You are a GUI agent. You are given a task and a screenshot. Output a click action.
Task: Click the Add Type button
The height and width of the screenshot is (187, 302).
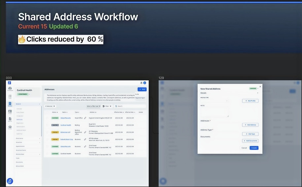point(250,134)
